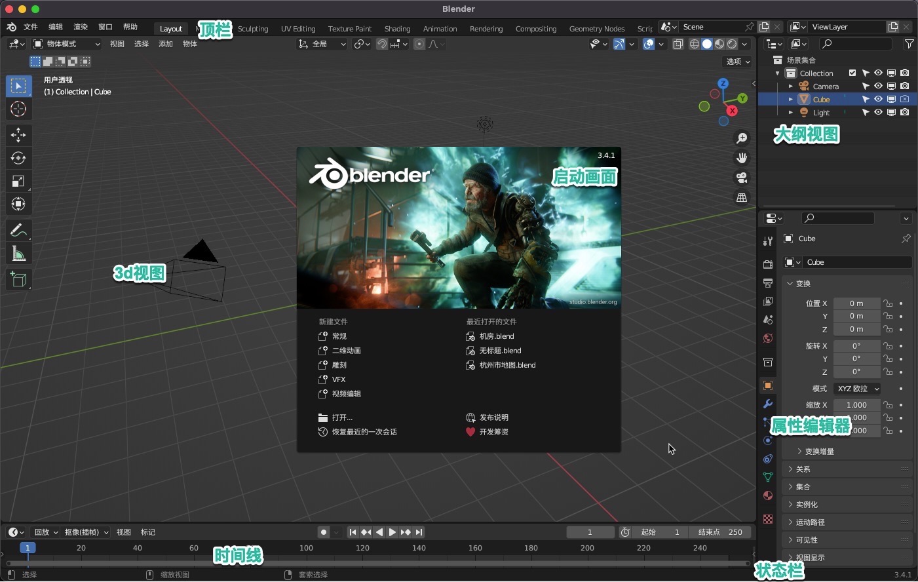This screenshot has height=582, width=918.
Task: Click the current frame field in timeline
Action: [590, 532]
